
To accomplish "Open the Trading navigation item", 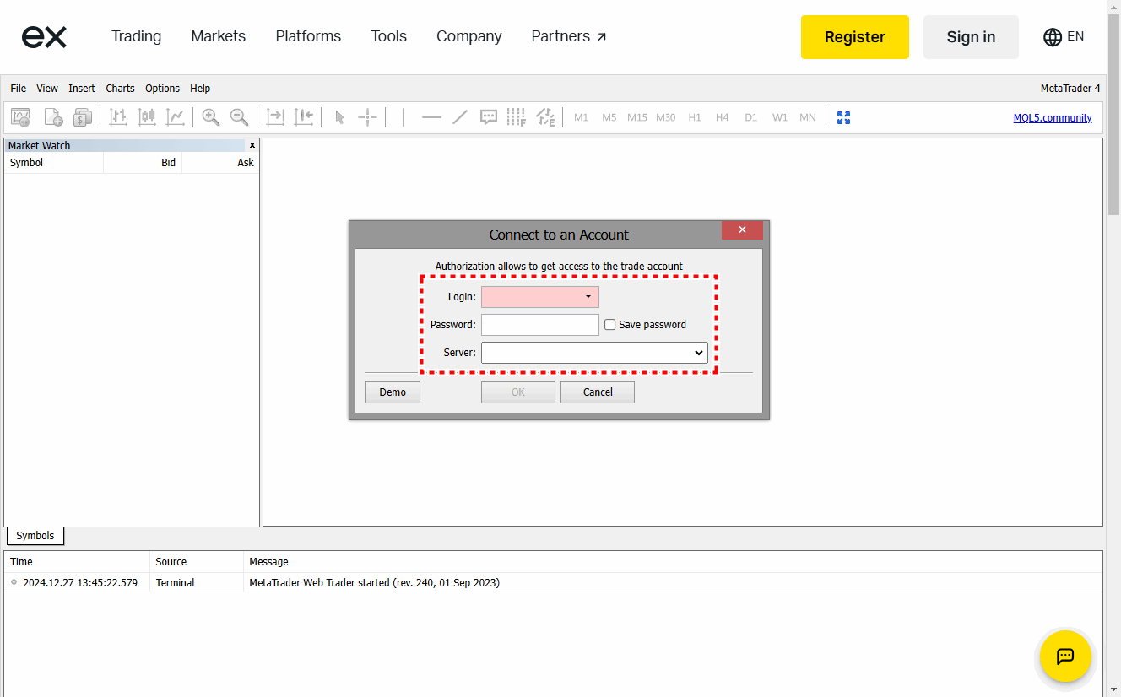I will (x=136, y=36).
